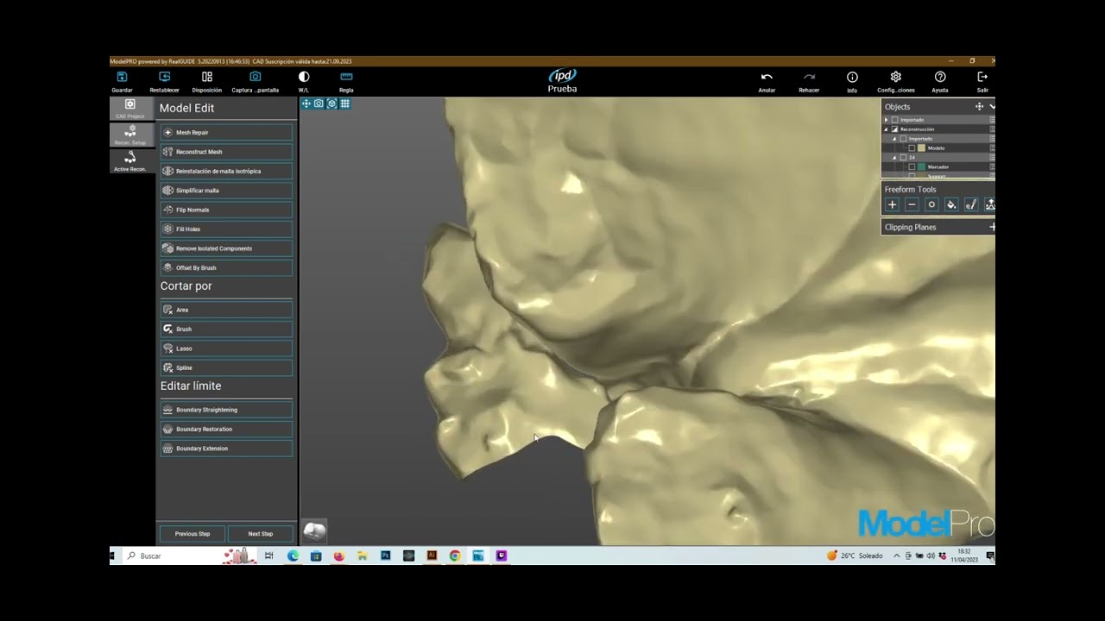Click the Guardar save icon
Viewport: 1105px width, 621px height.
(x=122, y=77)
